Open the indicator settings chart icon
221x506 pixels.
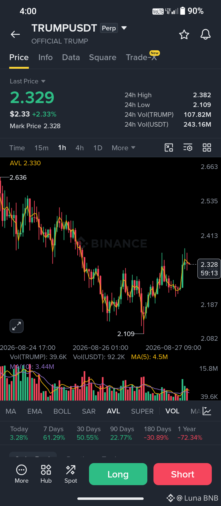(x=207, y=411)
